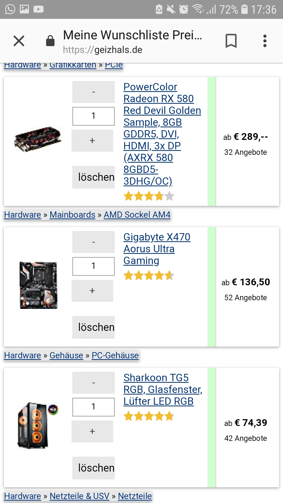Navigate to the Grafikkarten breadcrumb
283x503 pixels.
[73, 64]
